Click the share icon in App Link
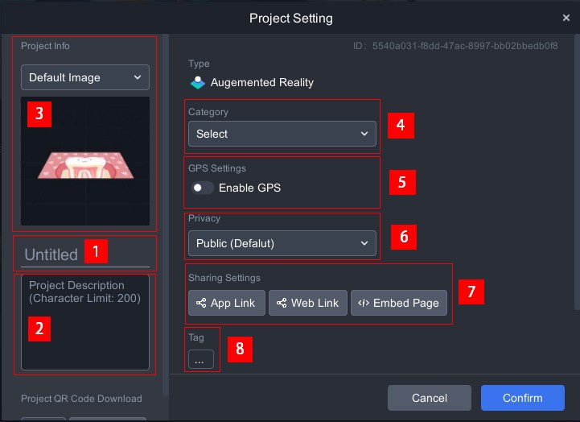 click(x=201, y=303)
